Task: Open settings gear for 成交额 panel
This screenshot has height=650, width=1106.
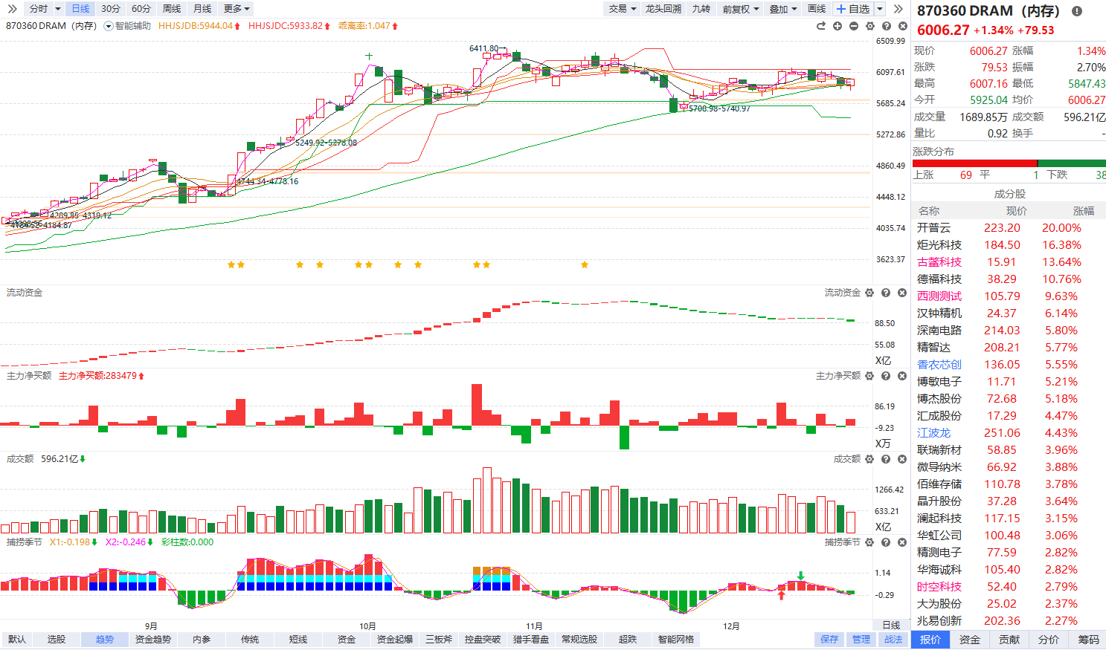Action: pyautogui.click(x=869, y=459)
